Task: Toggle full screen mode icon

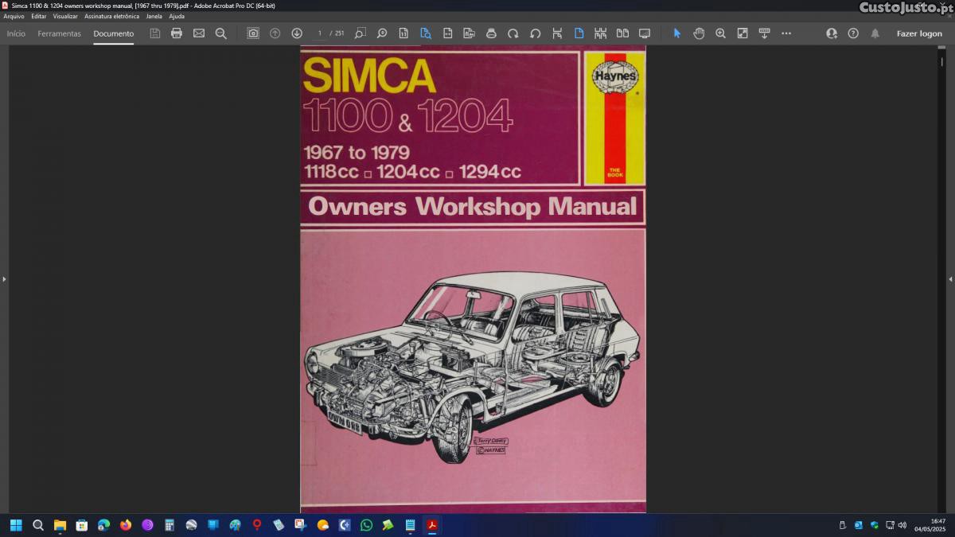Action: click(645, 33)
